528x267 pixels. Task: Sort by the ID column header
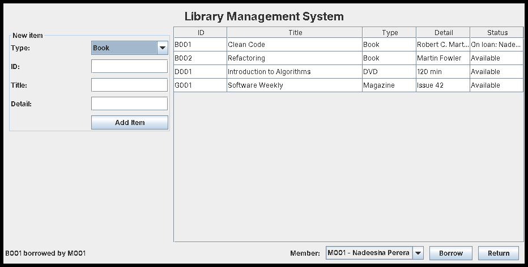click(201, 33)
